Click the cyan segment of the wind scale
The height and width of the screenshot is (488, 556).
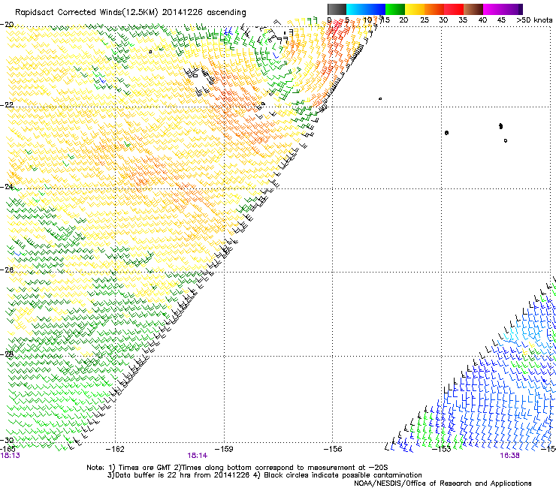pyautogui.click(x=356, y=9)
